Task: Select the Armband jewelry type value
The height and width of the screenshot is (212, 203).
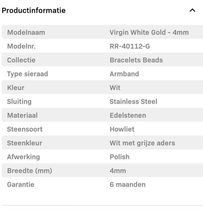Action: pos(124,74)
